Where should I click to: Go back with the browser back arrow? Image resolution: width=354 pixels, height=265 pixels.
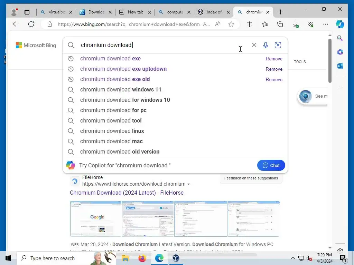[16, 24]
